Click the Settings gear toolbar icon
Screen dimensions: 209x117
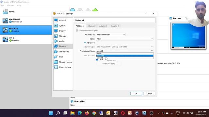click(x=80, y=10)
